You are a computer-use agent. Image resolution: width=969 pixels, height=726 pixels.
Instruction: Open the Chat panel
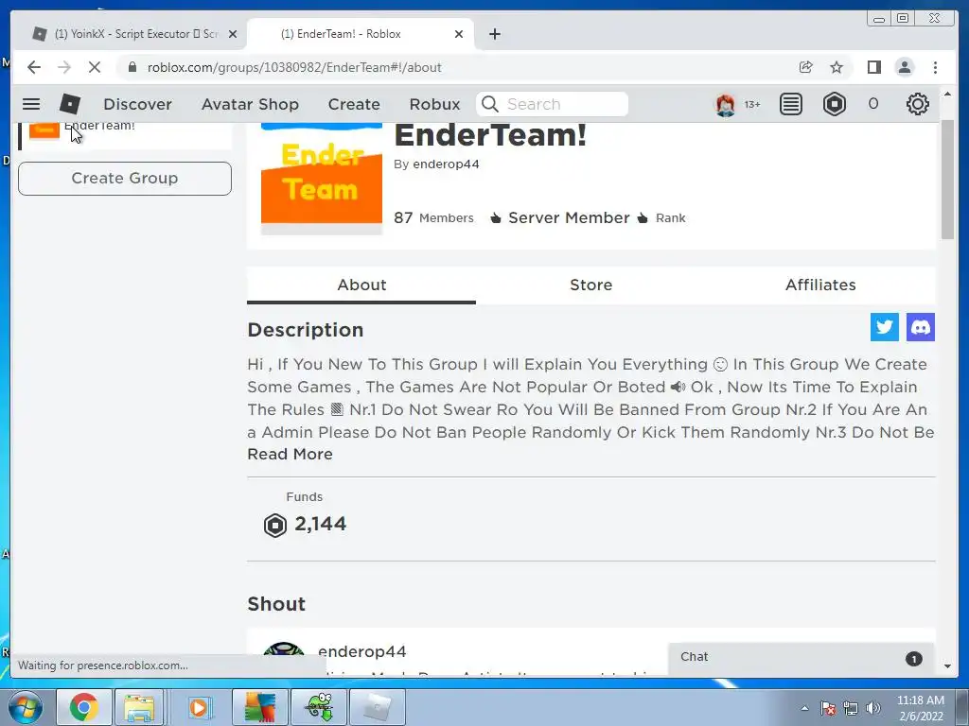point(801,658)
